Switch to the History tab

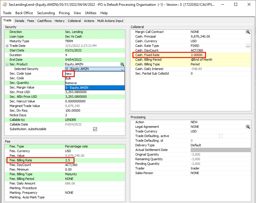[x=60, y=21]
